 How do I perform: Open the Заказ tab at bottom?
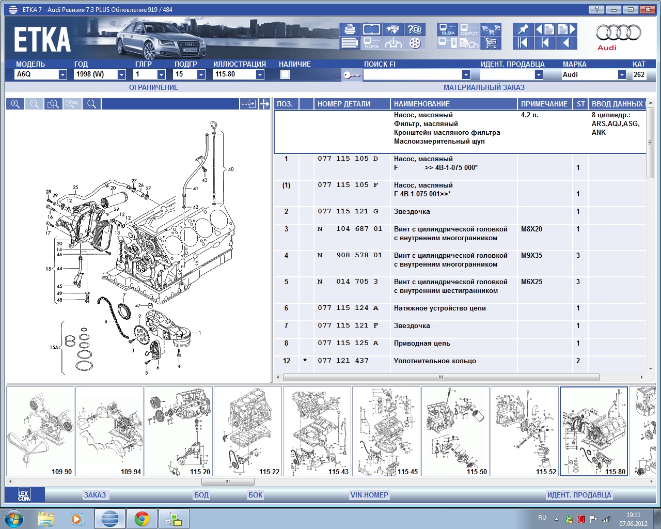pyautogui.click(x=95, y=495)
